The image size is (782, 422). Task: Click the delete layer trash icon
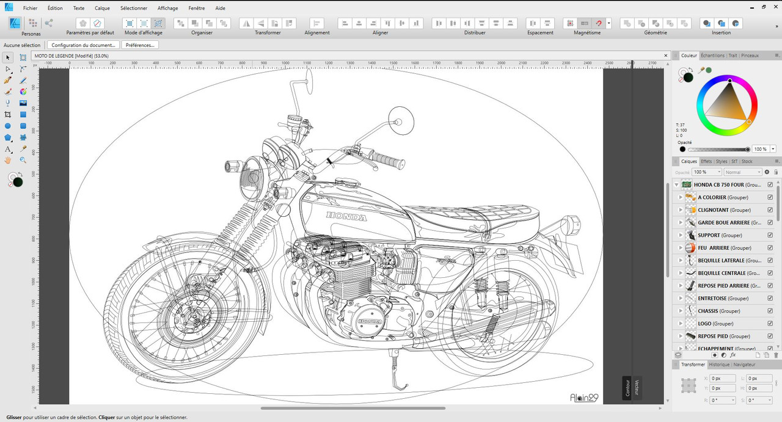(x=776, y=355)
